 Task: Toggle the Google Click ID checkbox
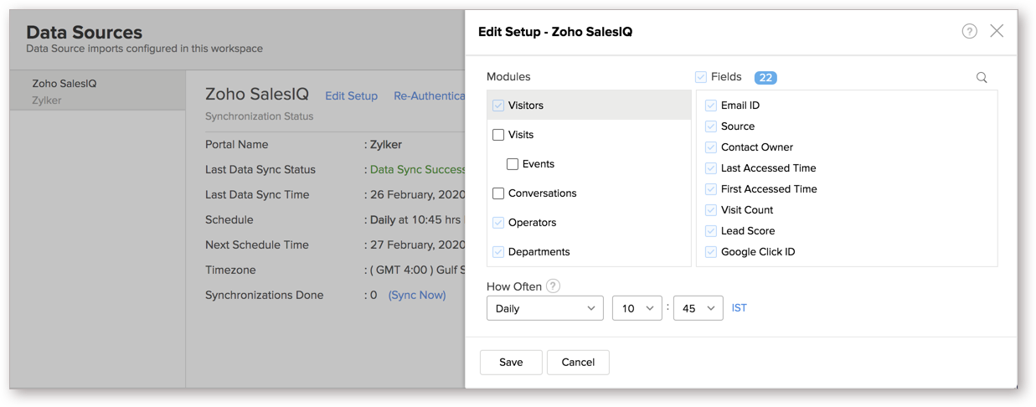711,252
